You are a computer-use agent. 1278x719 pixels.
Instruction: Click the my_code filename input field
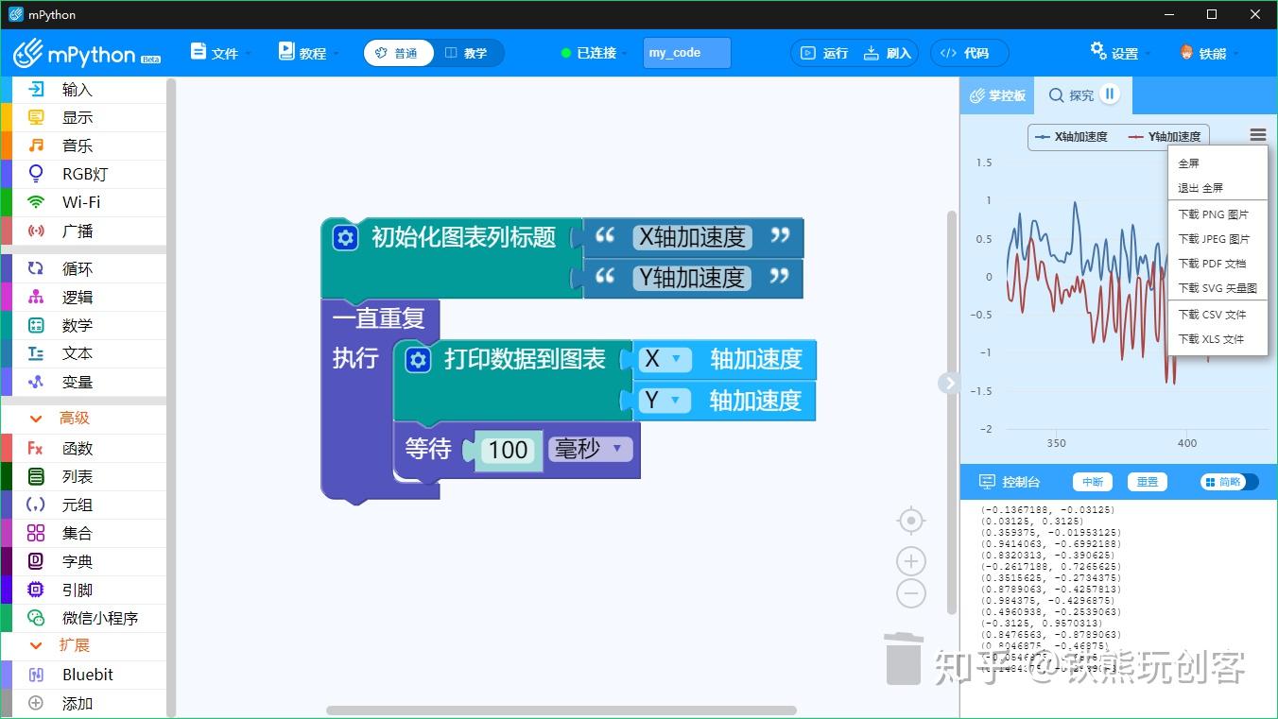(x=685, y=53)
